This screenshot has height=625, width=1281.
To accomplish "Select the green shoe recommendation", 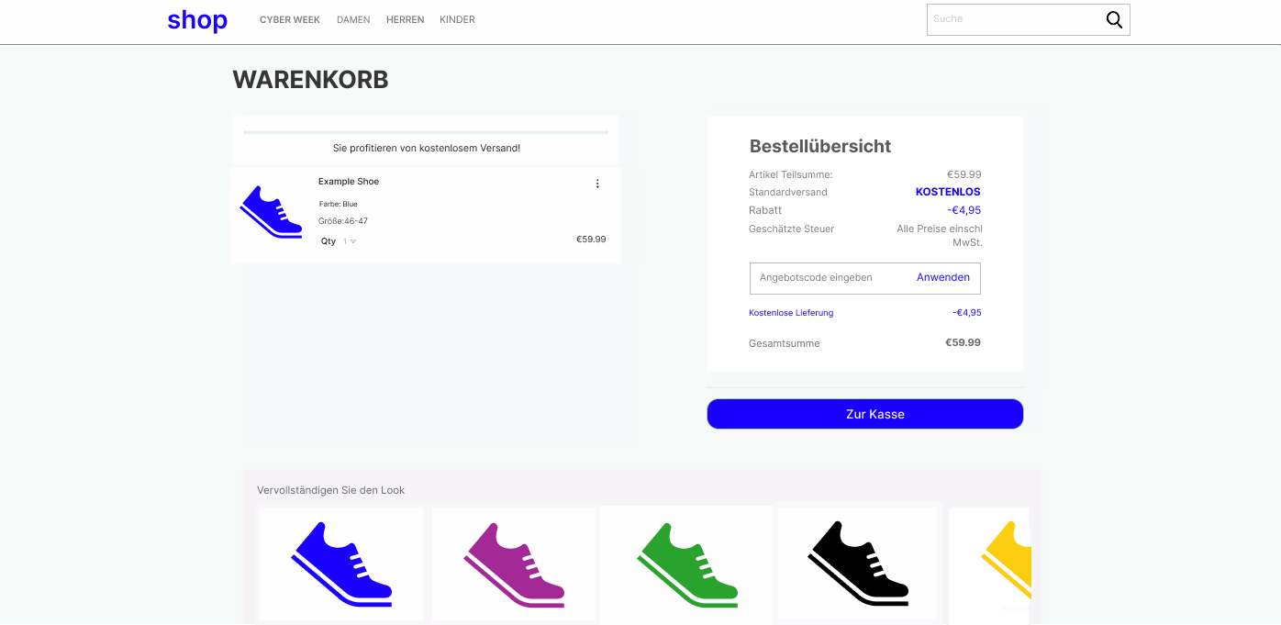I will coord(686,564).
